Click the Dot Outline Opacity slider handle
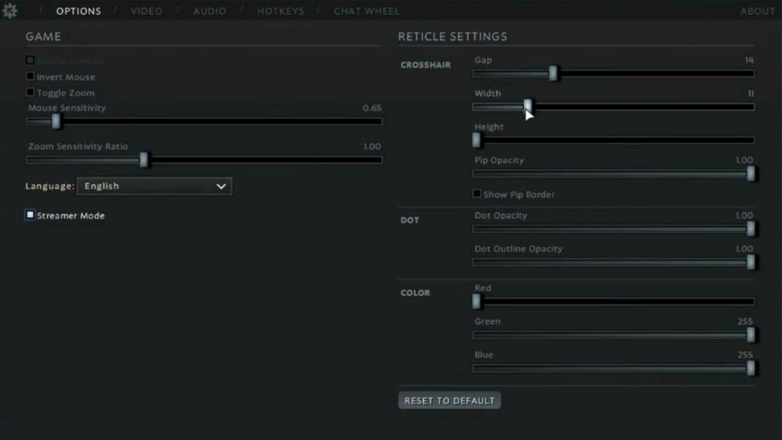 coord(751,262)
